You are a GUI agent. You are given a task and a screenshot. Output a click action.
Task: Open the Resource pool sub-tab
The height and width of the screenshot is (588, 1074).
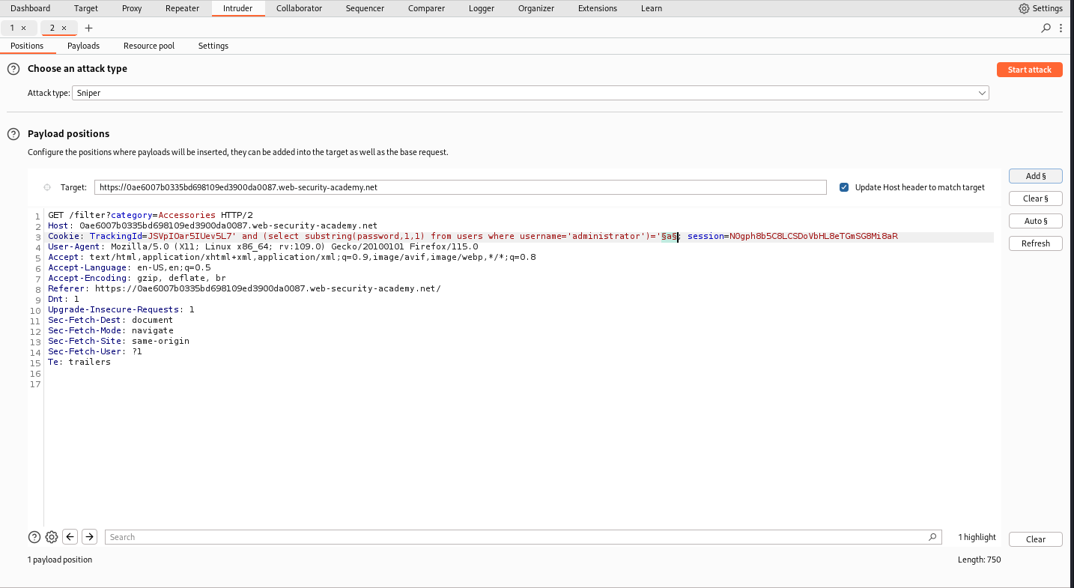coord(149,46)
